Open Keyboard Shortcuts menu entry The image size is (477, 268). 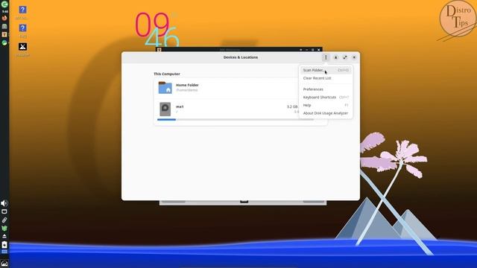[326, 98]
